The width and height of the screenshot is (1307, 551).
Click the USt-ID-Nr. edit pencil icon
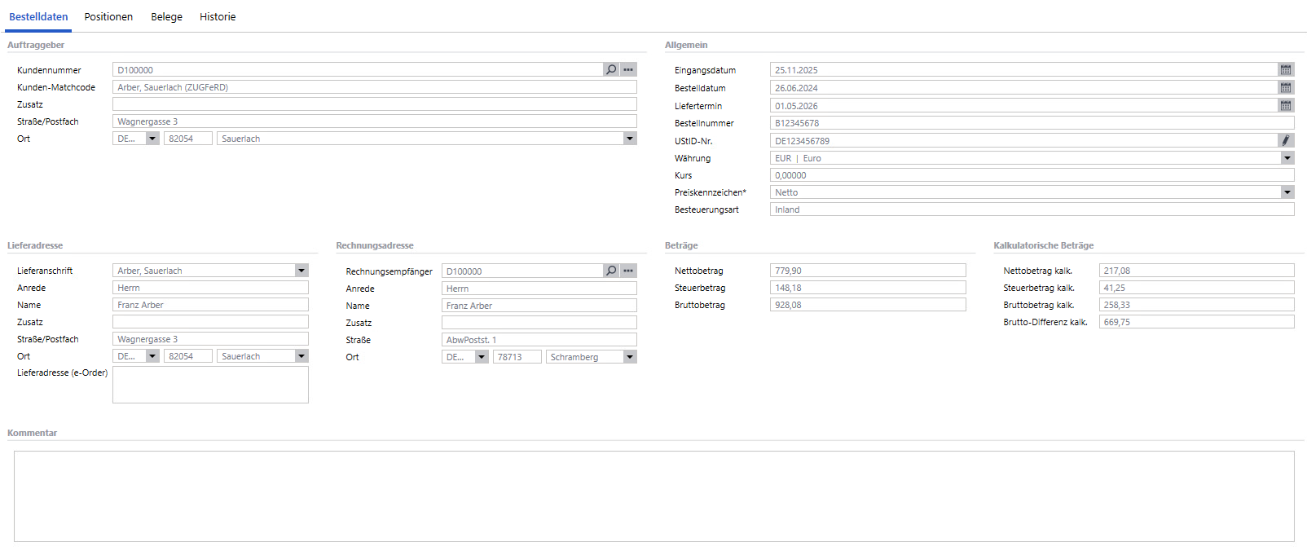coord(1286,141)
